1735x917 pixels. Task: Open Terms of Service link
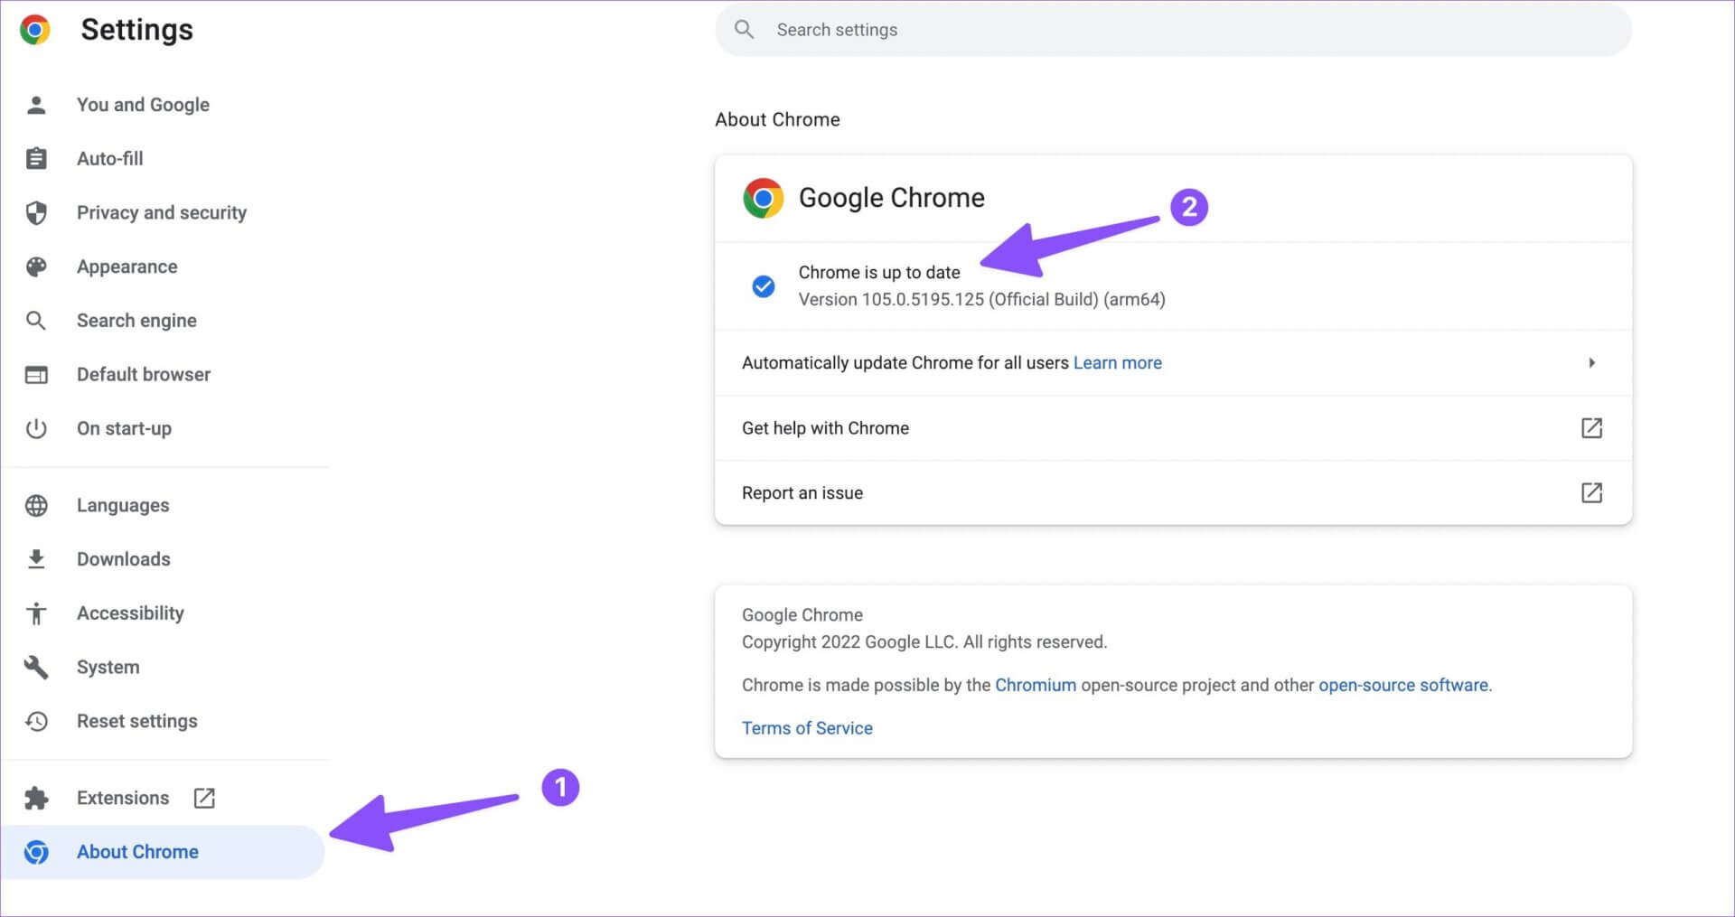[807, 728]
